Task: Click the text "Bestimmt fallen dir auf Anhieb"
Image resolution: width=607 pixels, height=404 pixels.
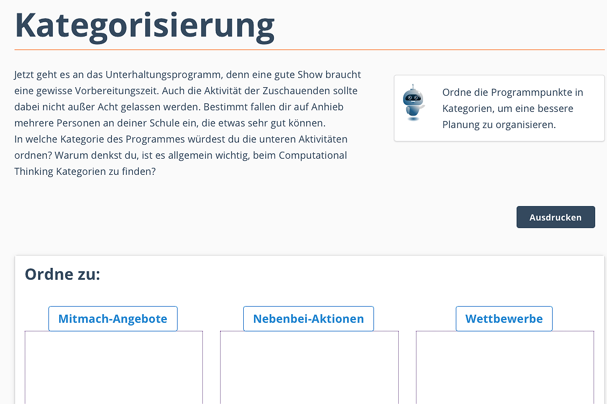Action: tap(273, 107)
